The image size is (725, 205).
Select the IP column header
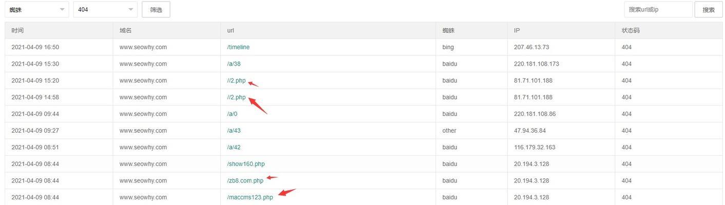click(517, 30)
